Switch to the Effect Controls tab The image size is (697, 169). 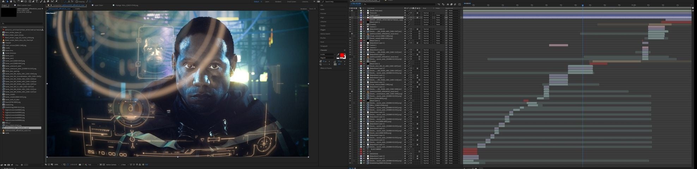(24, 5)
